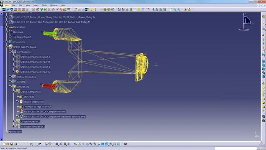
Task: Open the Edit menu
Action: point(20,5)
